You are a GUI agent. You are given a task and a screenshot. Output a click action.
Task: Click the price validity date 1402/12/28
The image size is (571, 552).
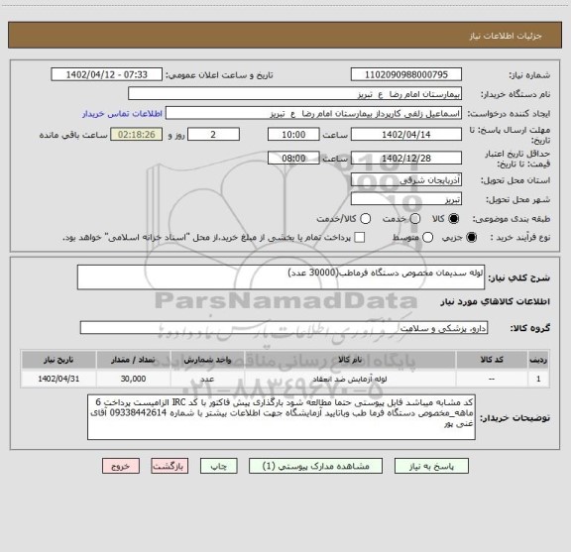pyautogui.click(x=406, y=158)
